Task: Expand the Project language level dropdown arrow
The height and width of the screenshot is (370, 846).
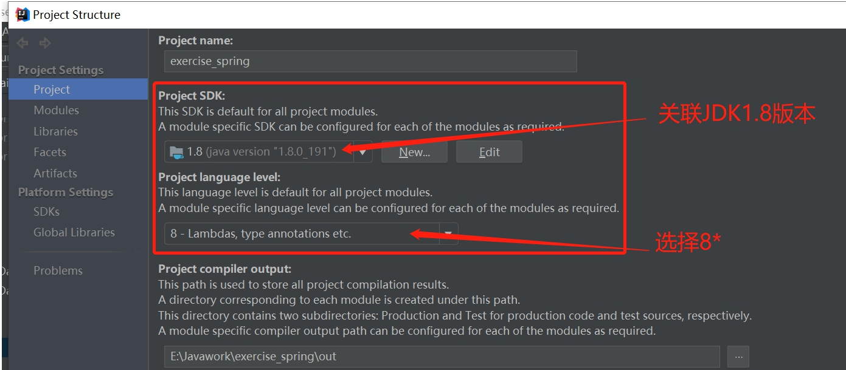Action: pos(449,233)
